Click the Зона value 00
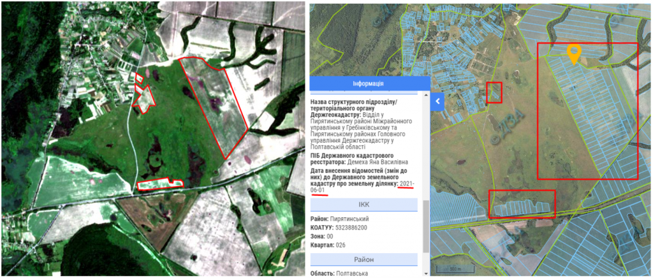Image resolution: width=653 pixels, height=278 pixels. pos(330,237)
